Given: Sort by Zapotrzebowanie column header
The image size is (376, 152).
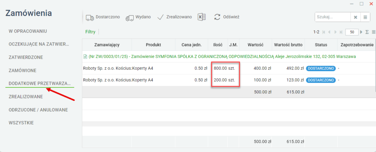Looking at the screenshot, I should point(357,44).
